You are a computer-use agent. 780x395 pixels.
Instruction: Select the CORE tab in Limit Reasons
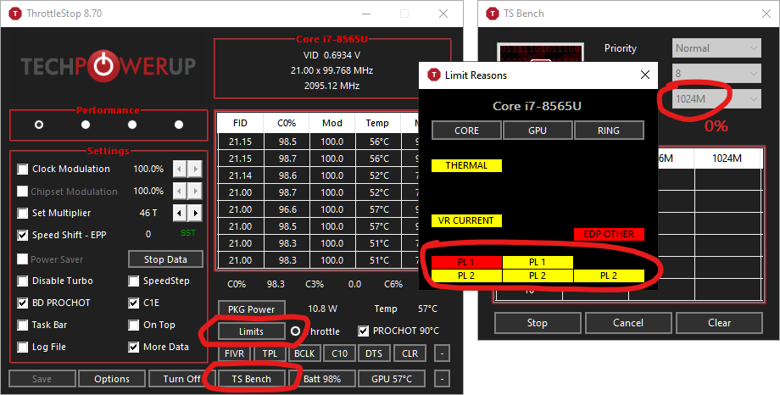pyautogui.click(x=466, y=131)
